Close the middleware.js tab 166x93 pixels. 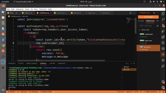[x=51, y=13]
